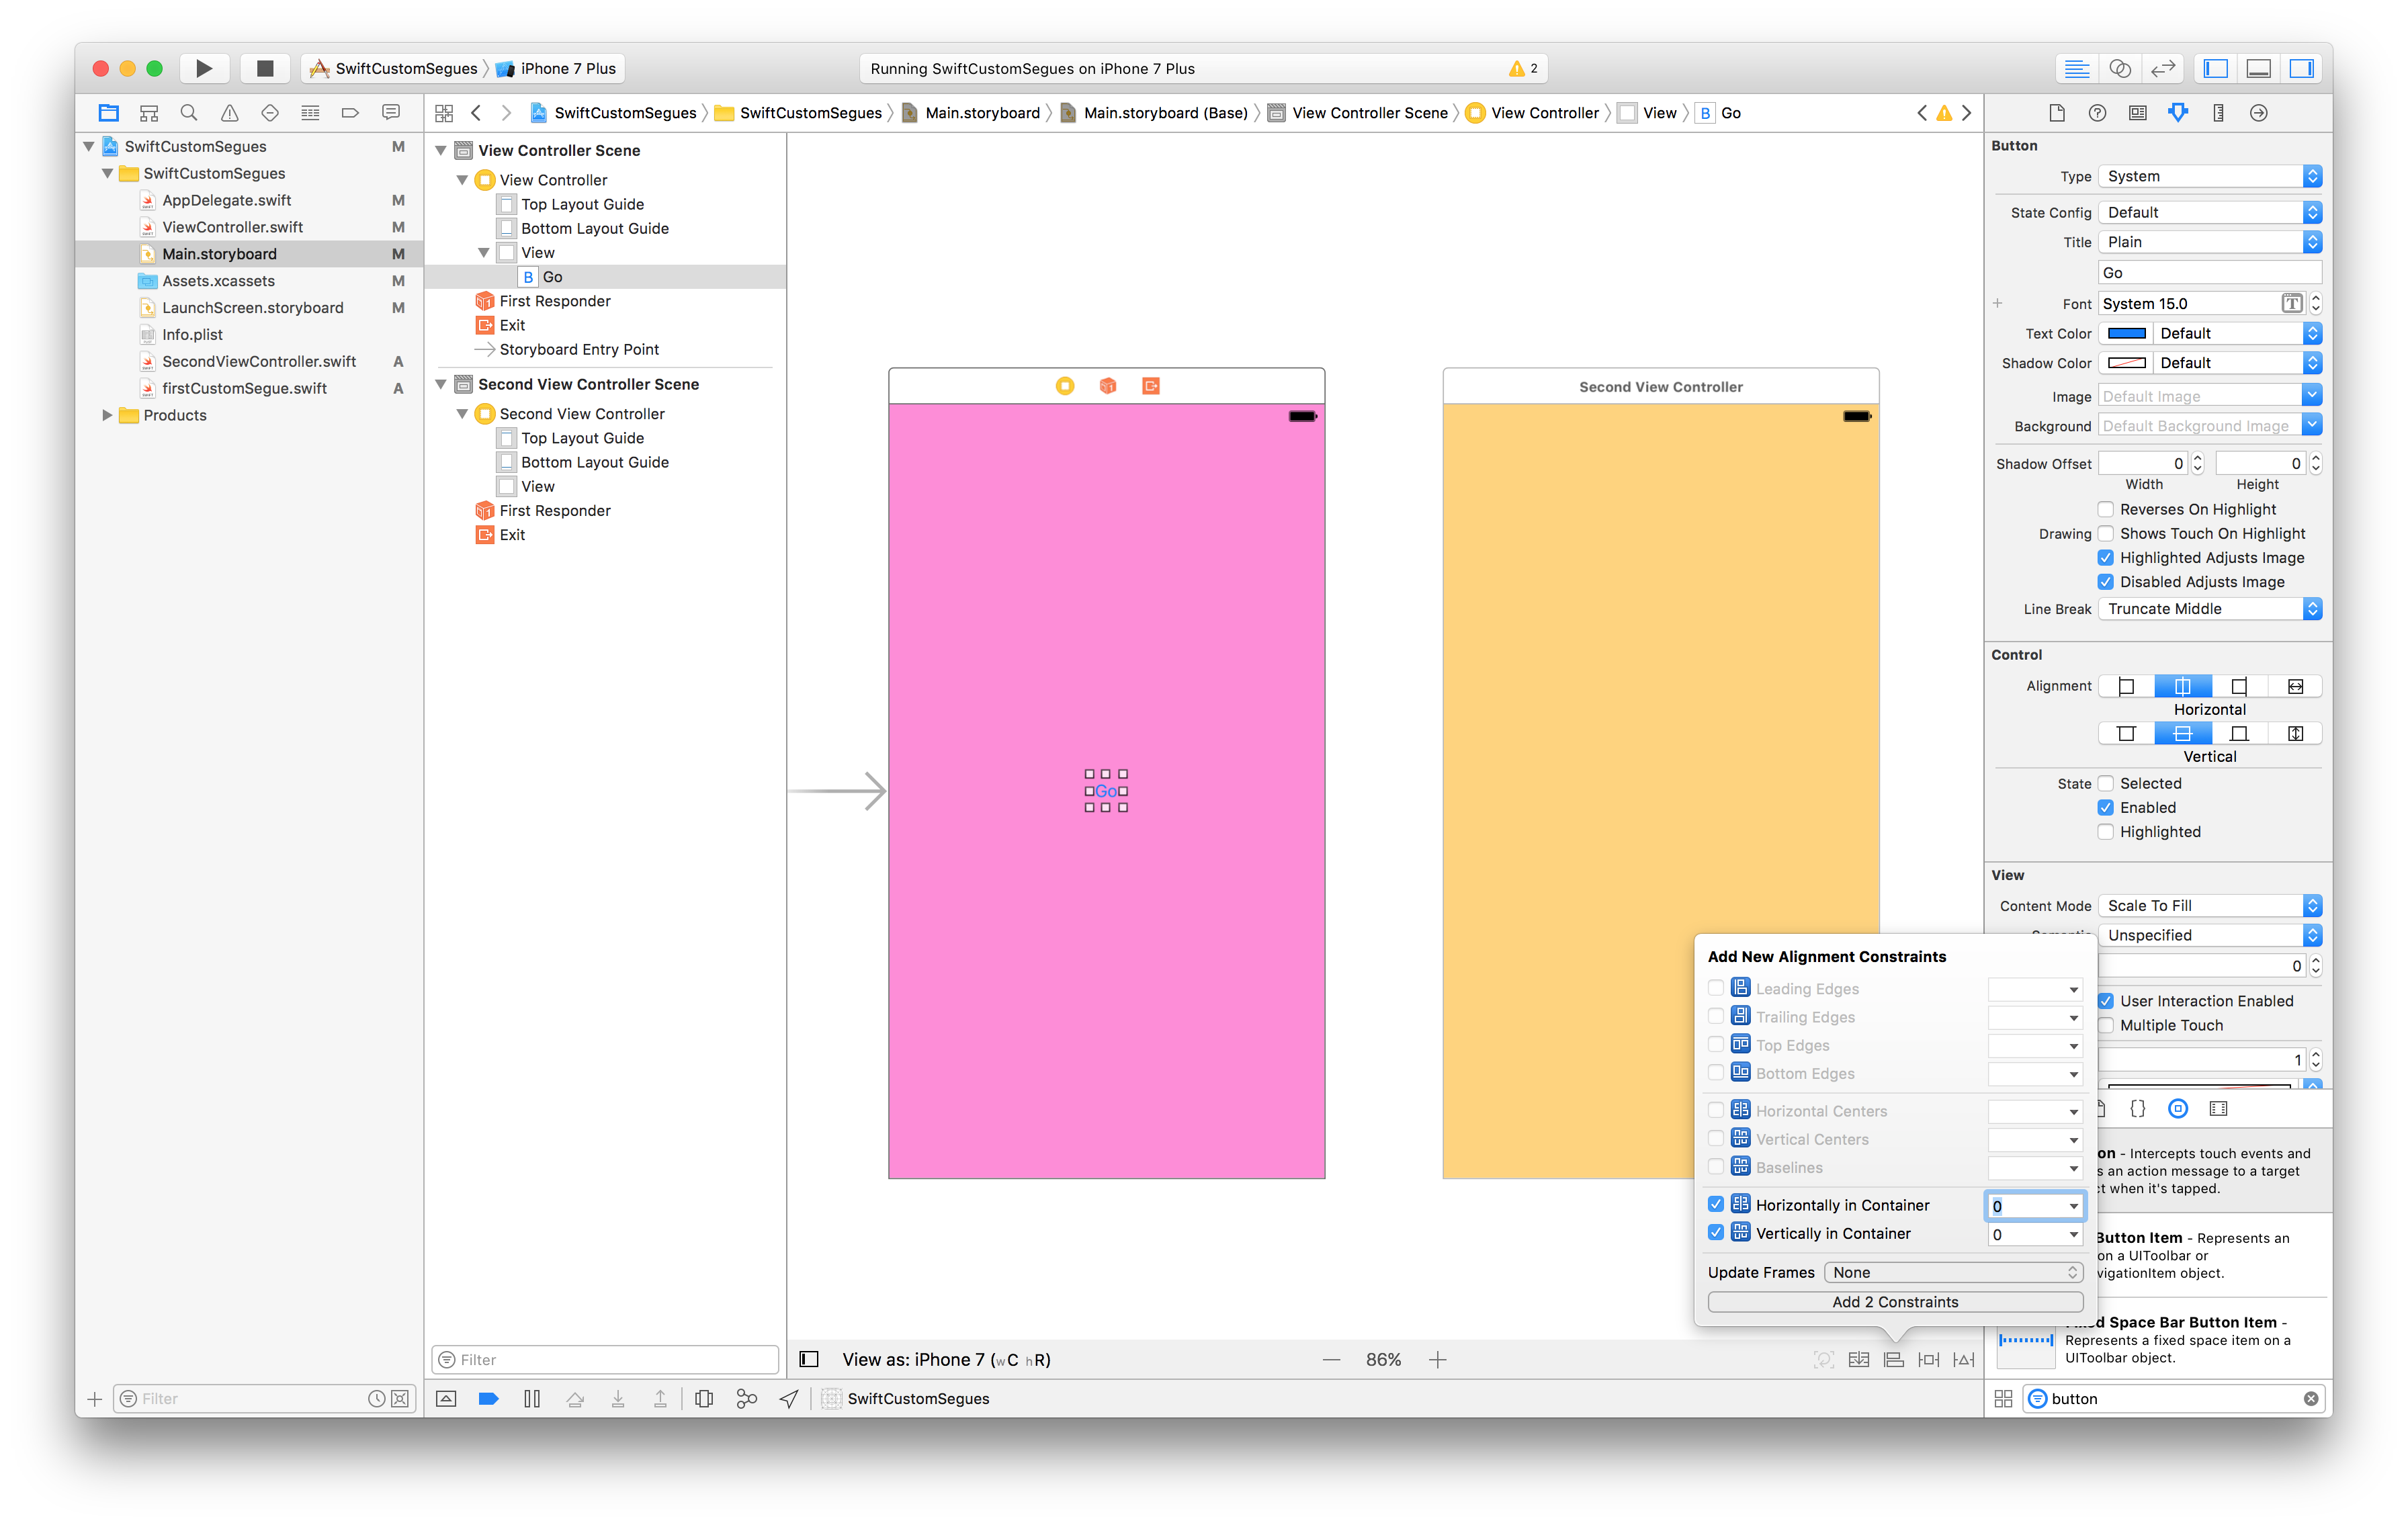
Task: Toggle the Enabled state checkbox
Action: coord(2105,807)
